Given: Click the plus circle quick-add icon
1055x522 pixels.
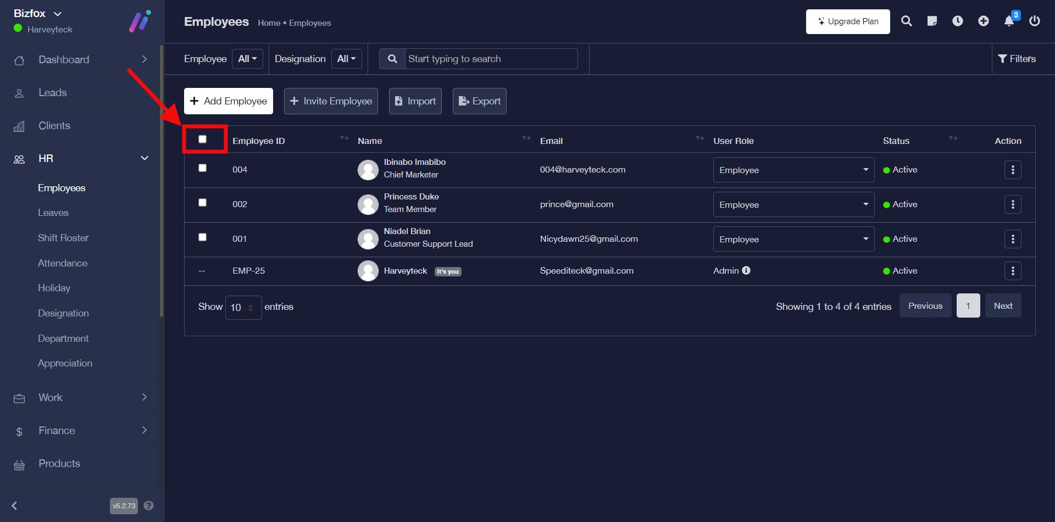Looking at the screenshot, I should [x=984, y=21].
